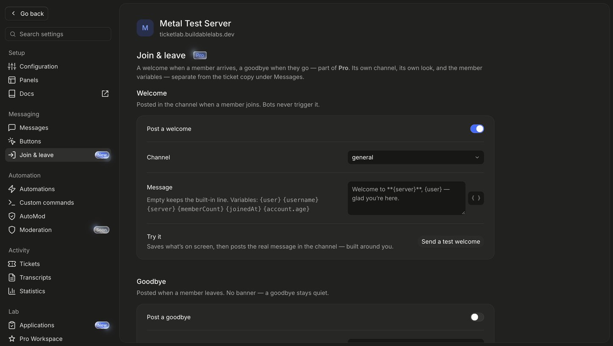
Task: Click the Transcripts document icon
Action: (x=12, y=277)
